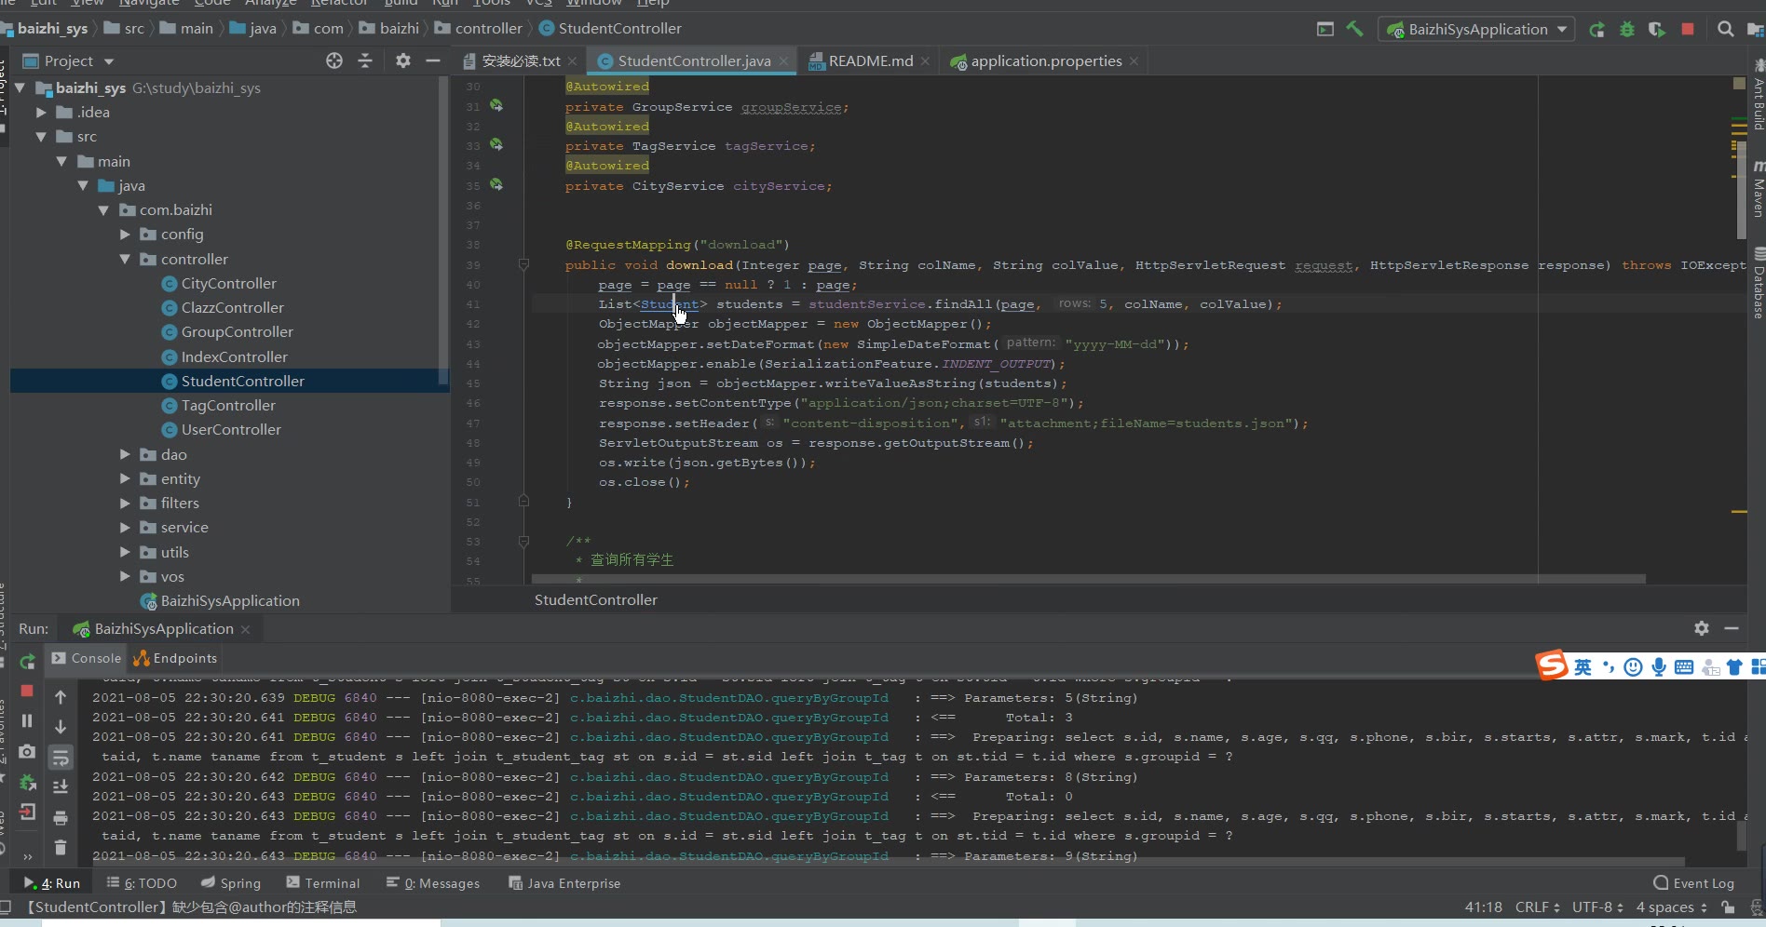Screen dimensions: 1766x927
Task: Open the Endpoints tab in Run panel
Action: click(176, 658)
